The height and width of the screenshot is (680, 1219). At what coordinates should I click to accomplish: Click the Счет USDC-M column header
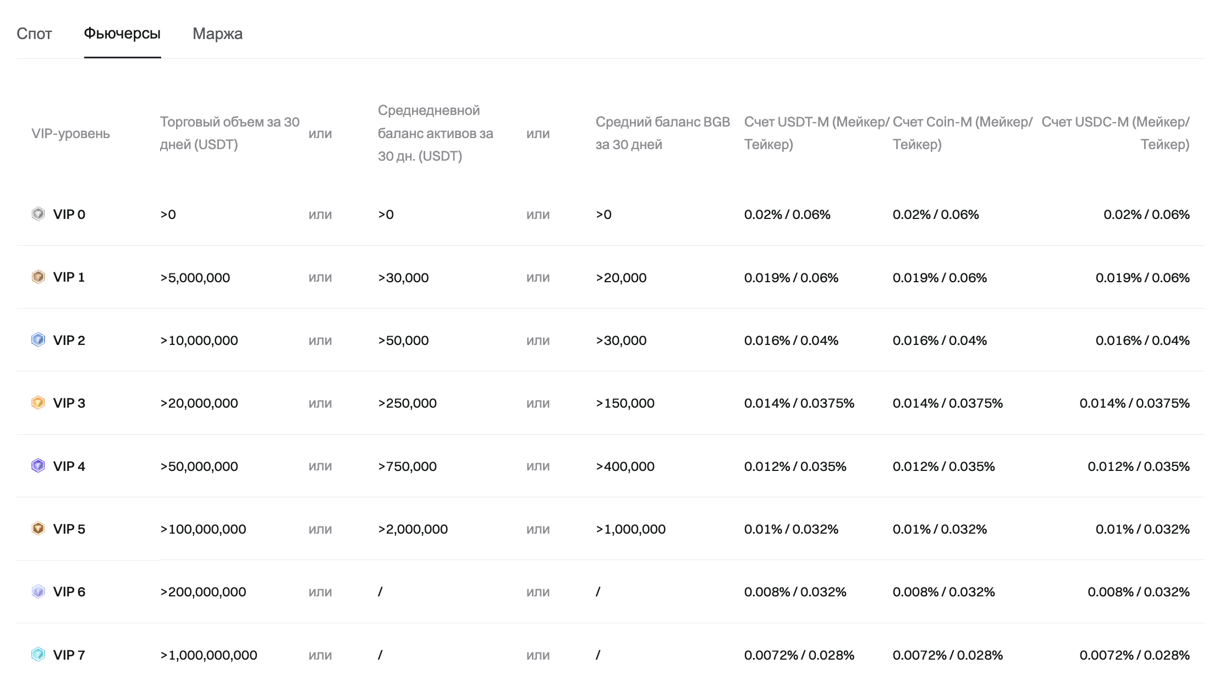point(1116,133)
